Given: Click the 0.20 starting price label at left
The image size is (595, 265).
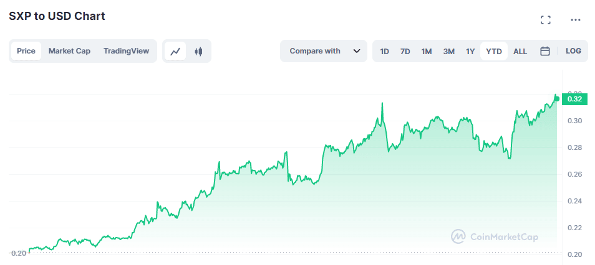Looking at the screenshot, I should tap(19, 253).
